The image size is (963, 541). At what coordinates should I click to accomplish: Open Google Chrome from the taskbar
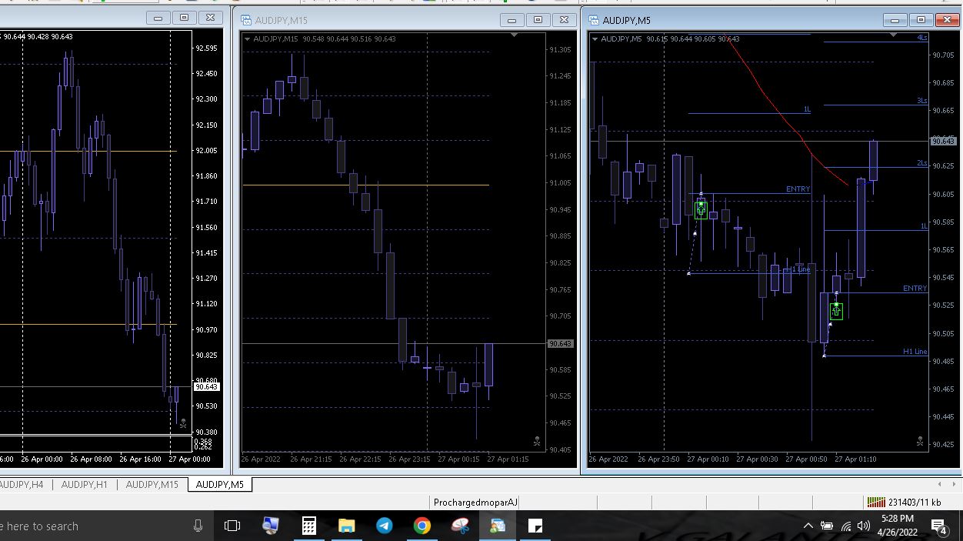click(422, 526)
